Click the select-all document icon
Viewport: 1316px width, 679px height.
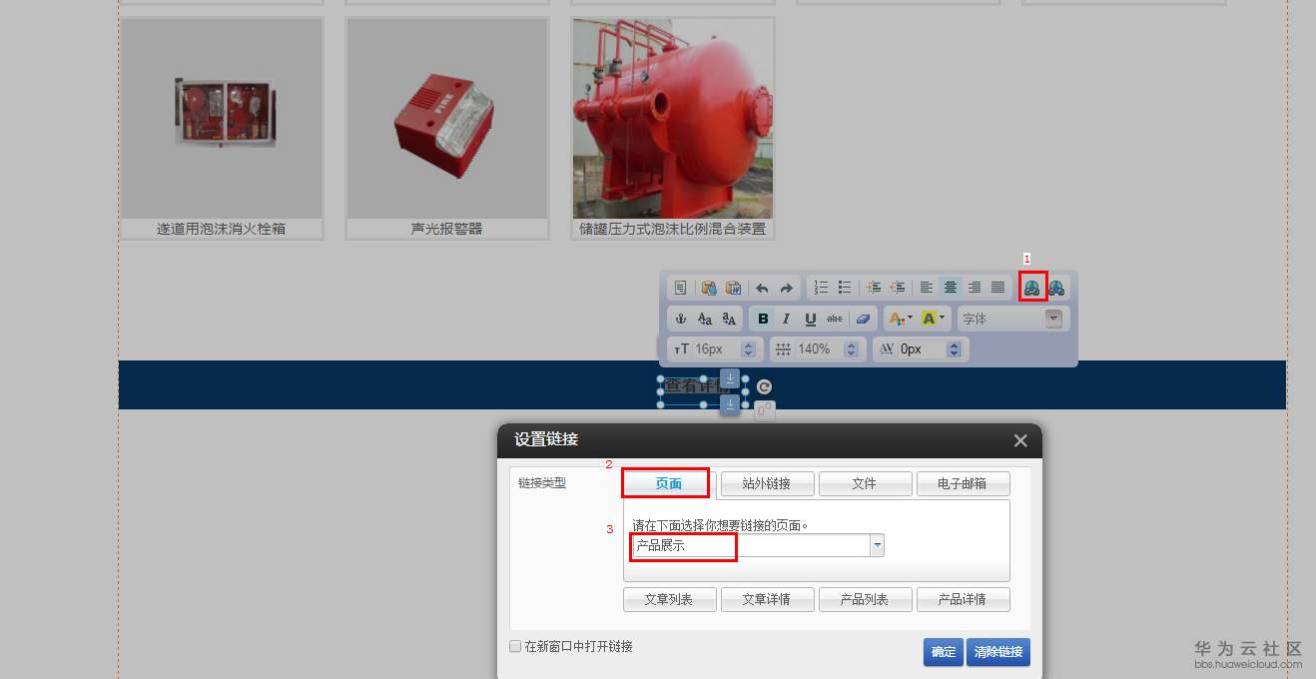pyautogui.click(x=680, y=288)
